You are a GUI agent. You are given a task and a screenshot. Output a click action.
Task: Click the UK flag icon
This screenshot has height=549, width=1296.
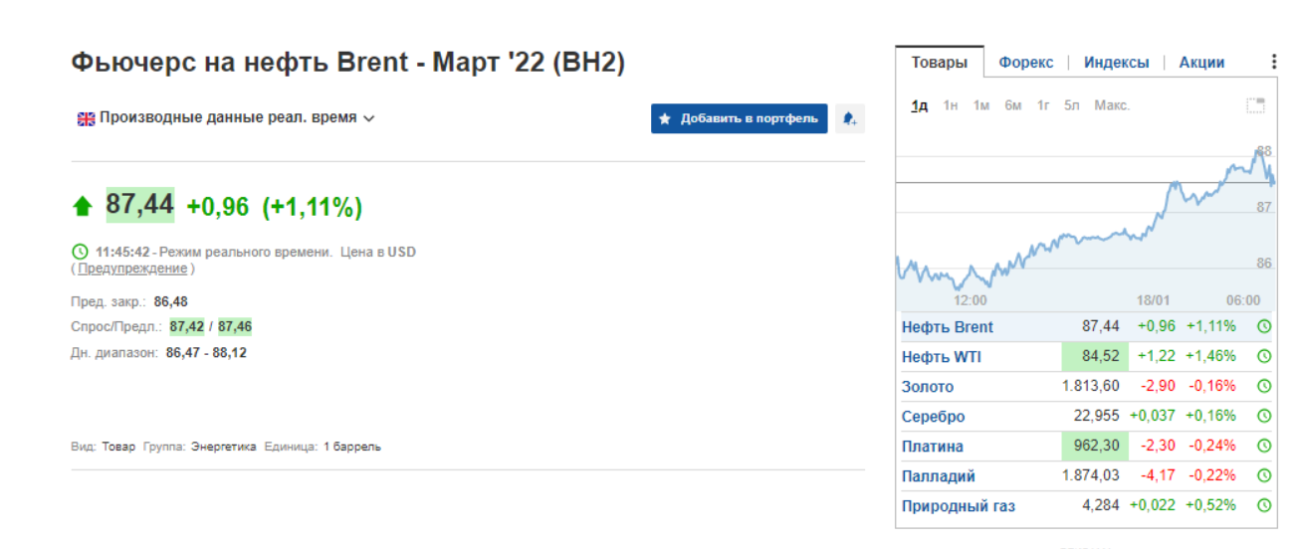coord(86,118)
